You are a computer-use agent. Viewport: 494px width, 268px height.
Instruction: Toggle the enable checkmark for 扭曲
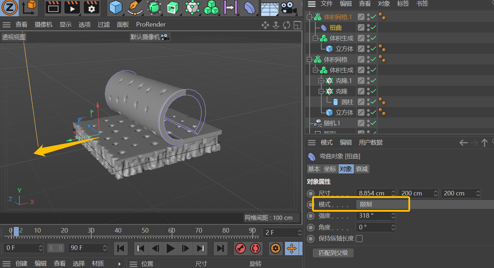pyautogui.click(x=373, y=28)
